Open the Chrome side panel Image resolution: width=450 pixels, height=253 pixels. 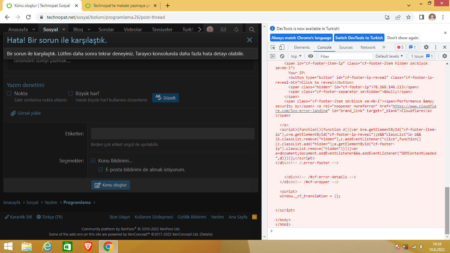click(x=421, y=17)
